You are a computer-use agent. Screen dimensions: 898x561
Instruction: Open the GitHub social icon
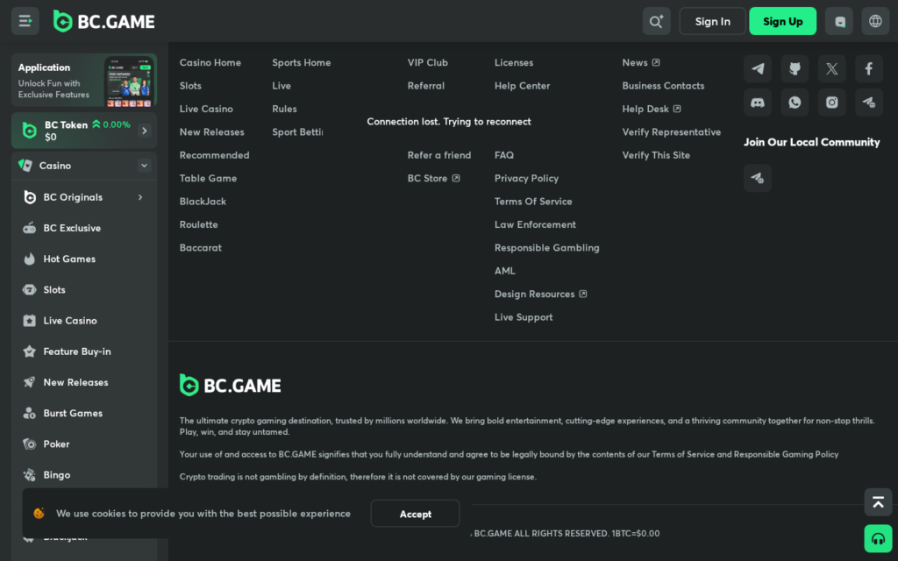[x=795, y=68]
